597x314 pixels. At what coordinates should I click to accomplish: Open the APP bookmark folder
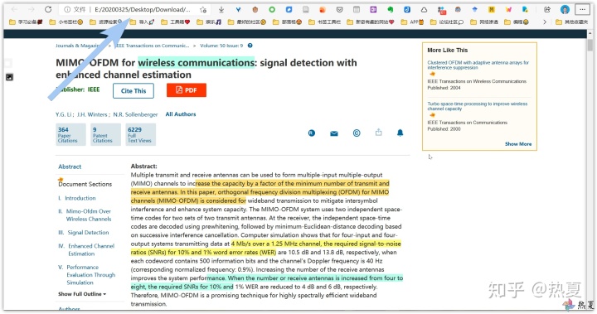(x=412, y=22)
